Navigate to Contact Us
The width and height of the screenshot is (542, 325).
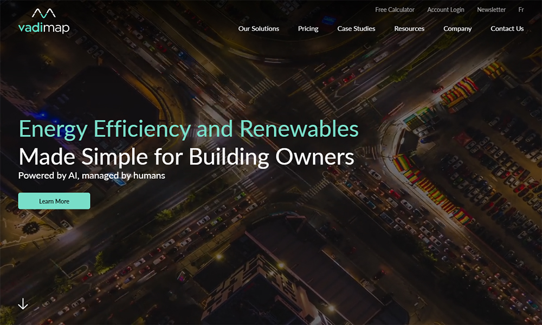point(507,29)
